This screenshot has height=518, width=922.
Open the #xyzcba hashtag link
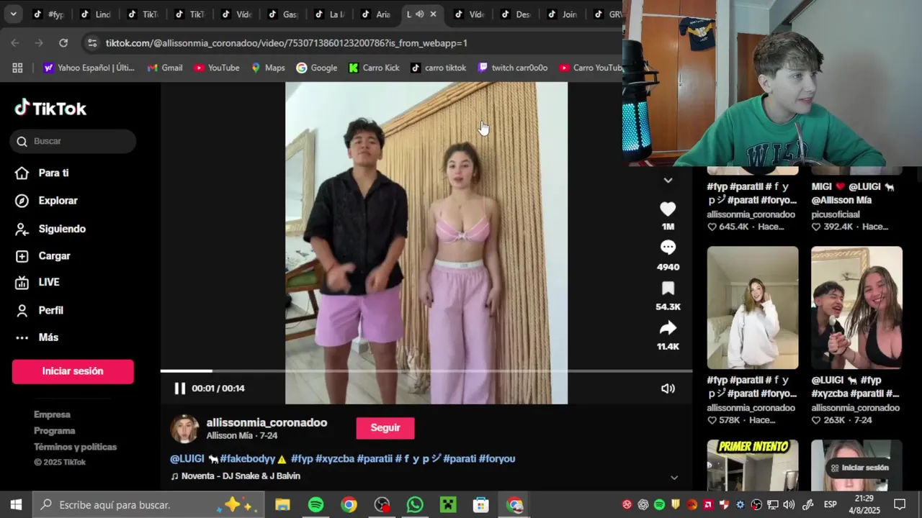coord(335,458)
